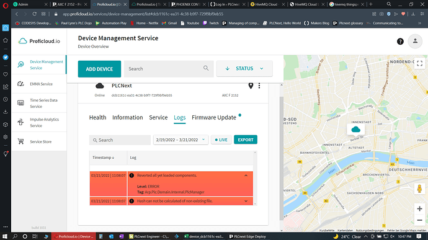Open the log date range dropdown

pyautogui.click(x=181, y=140)
